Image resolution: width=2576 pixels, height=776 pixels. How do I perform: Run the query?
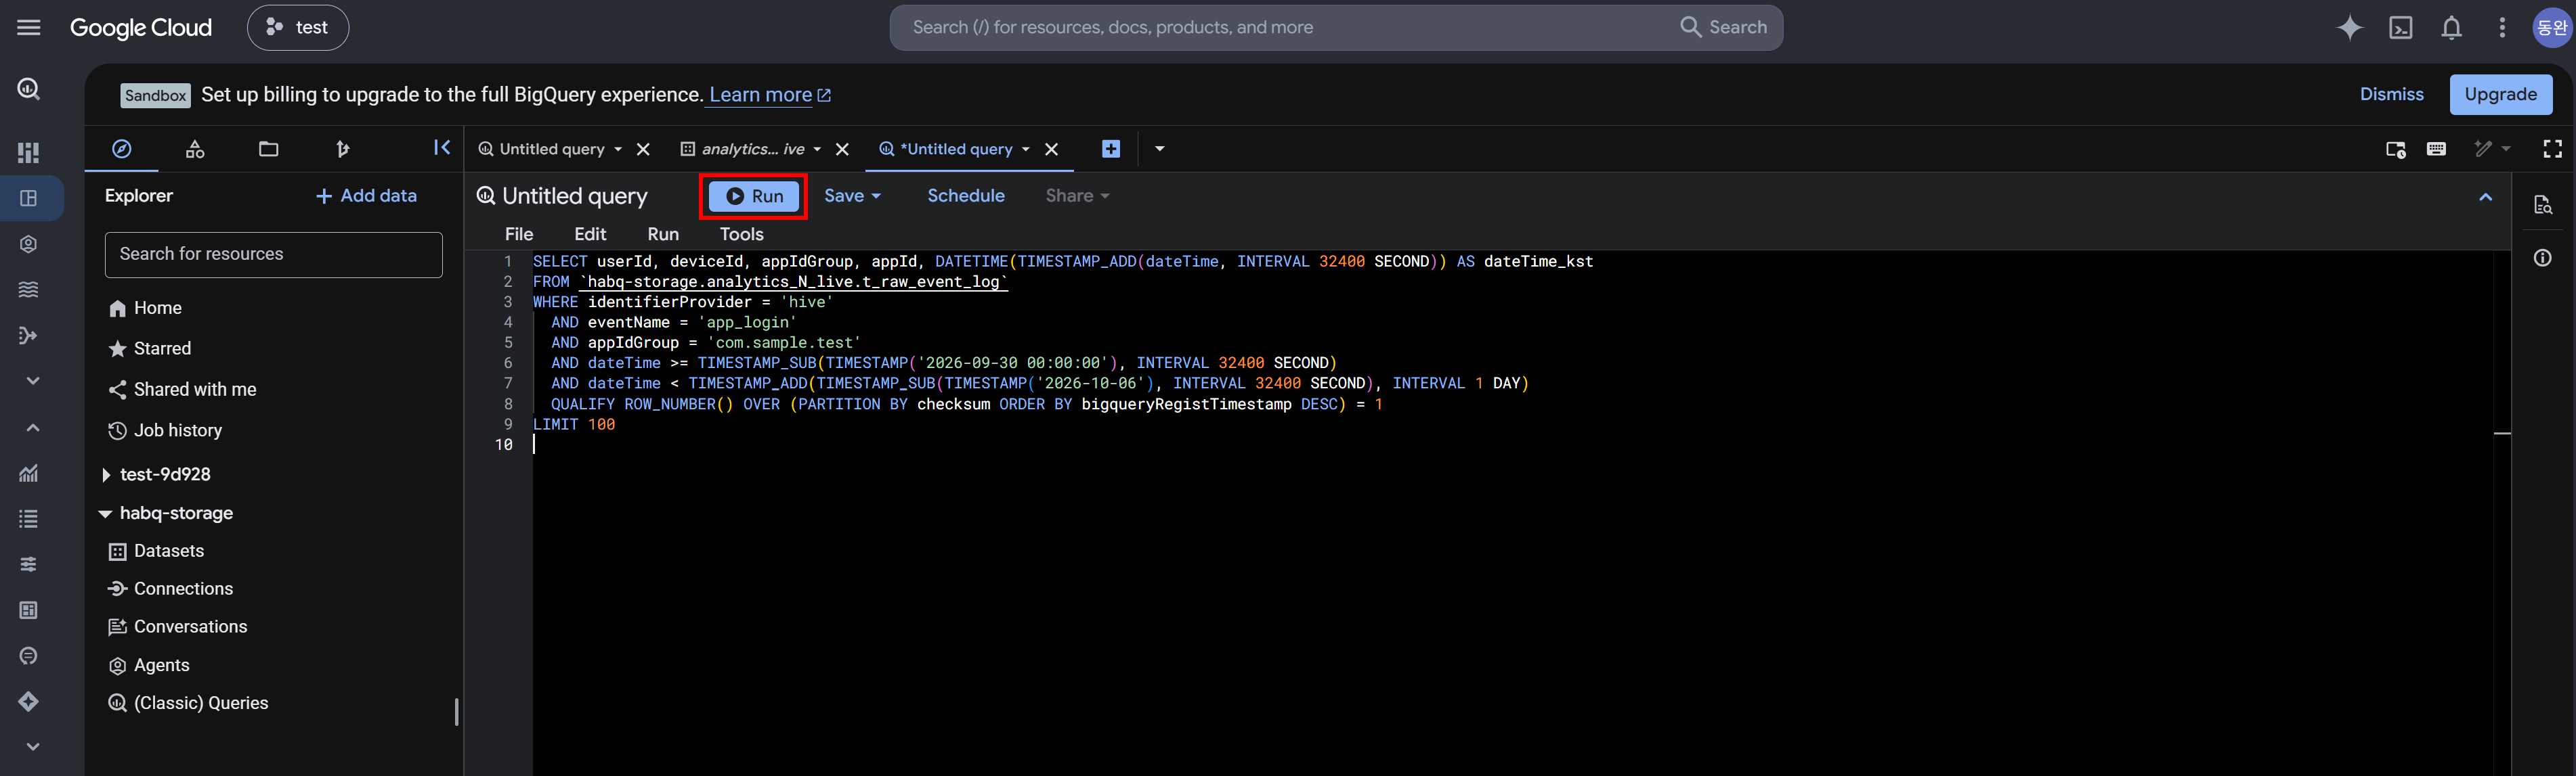click(754, 196)
